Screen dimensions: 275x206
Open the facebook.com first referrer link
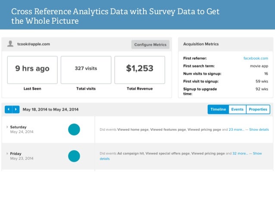[x=256, y=58]
